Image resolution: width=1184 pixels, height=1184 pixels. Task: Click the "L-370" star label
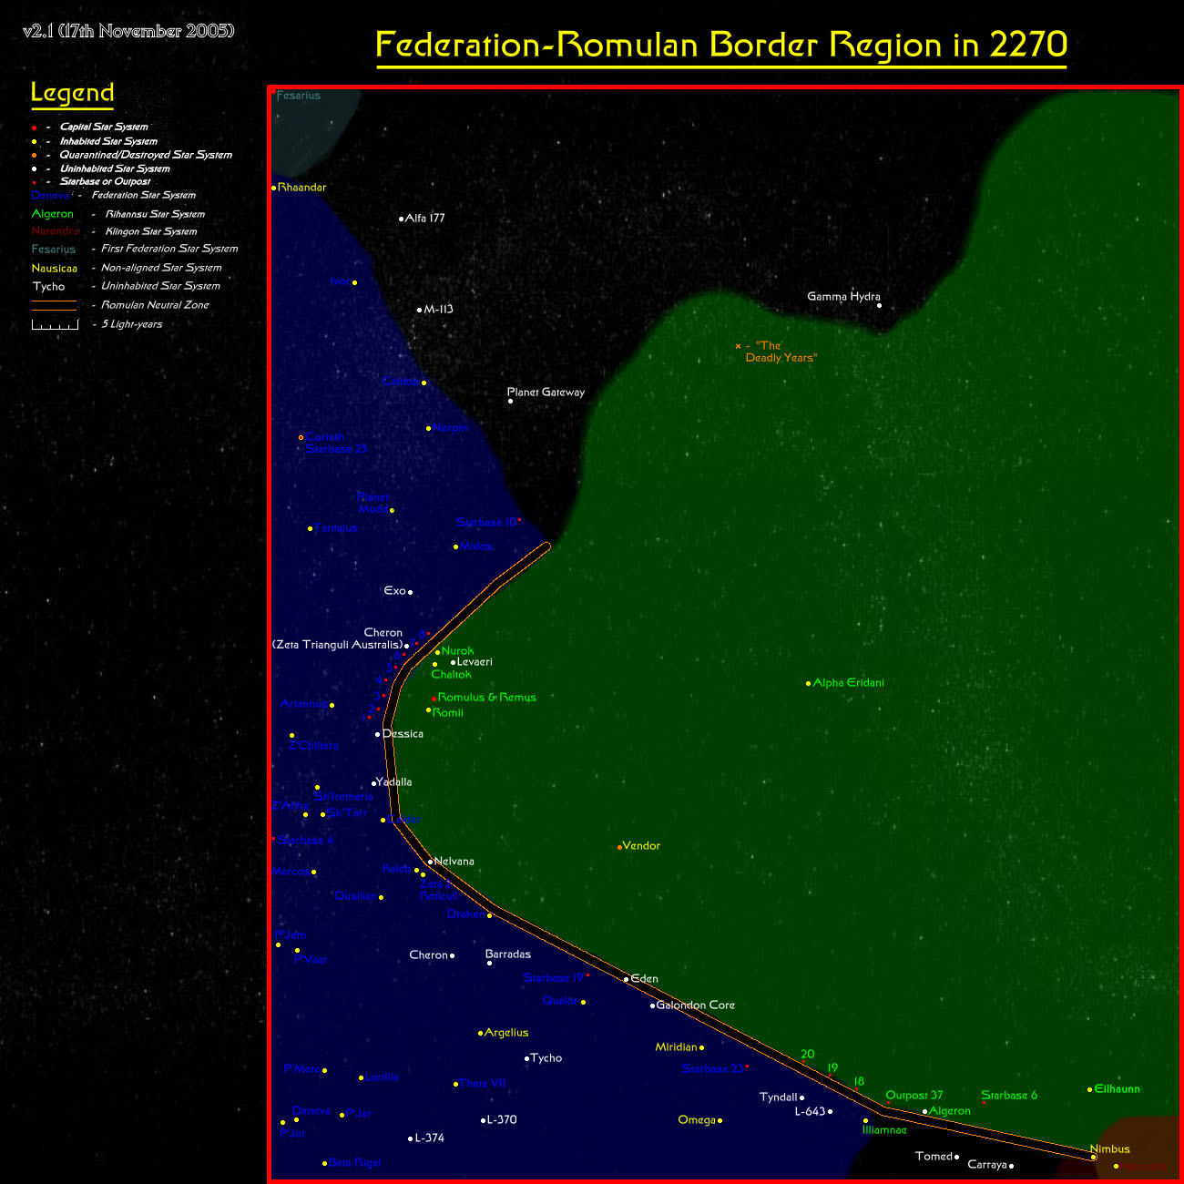[x=502, y=1120]
